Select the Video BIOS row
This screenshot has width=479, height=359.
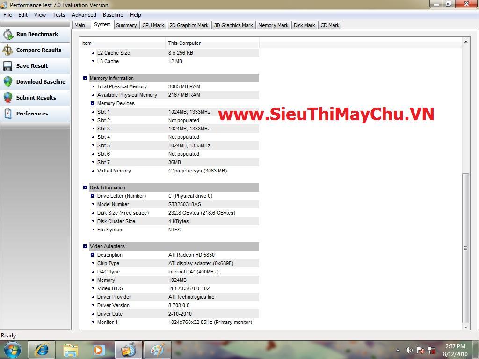174,288
